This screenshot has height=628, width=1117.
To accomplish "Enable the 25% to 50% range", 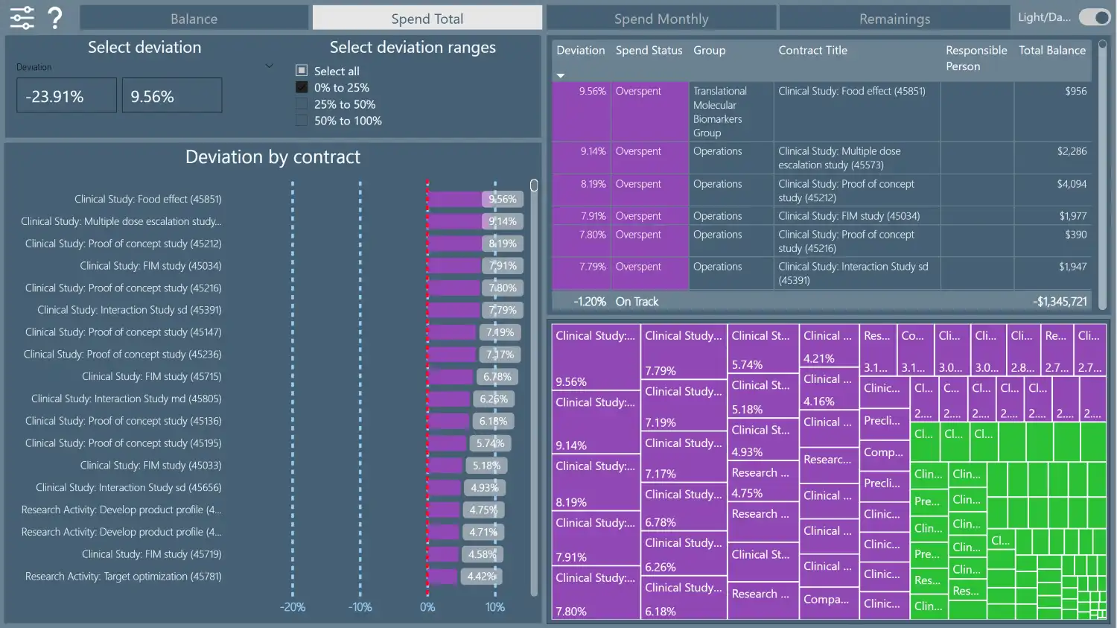I will [302, 104].
